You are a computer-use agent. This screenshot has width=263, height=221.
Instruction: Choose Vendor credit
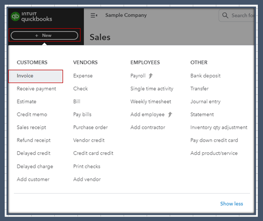[89, 140]
